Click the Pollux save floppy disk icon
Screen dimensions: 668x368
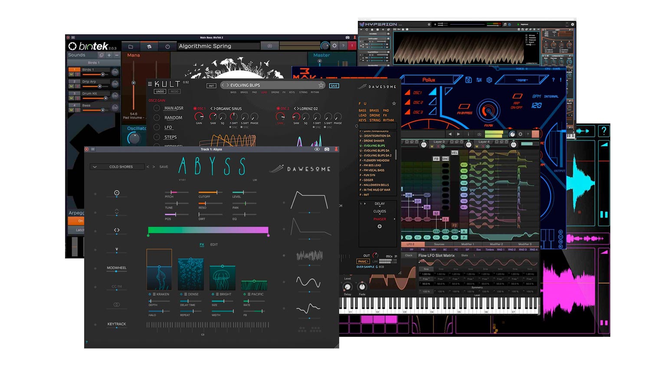pyautogui.click(x=468, y=80)
